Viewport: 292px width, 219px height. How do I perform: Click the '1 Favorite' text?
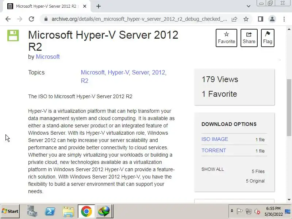click(x=219, y=94)
